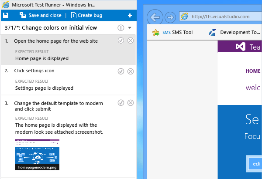Mark step 1 as passed
Image resolution: width=262 pixels, height=179 pixels.
pyautogui.click(x=121, y=41)
